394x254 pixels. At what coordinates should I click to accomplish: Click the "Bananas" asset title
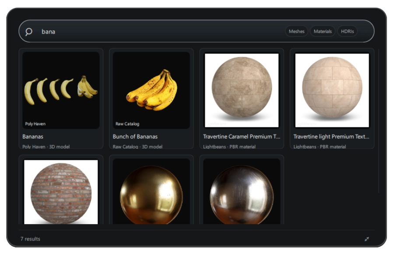33,137
